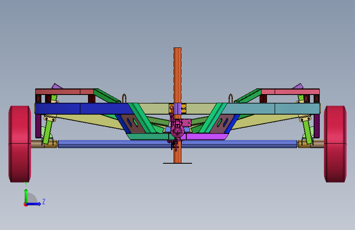Select the left brown-red top rail
355x230 pixels.
[x=65, y=92]
